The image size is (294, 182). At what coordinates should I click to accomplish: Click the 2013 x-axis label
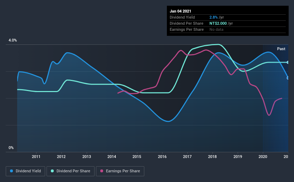[86, 157]
